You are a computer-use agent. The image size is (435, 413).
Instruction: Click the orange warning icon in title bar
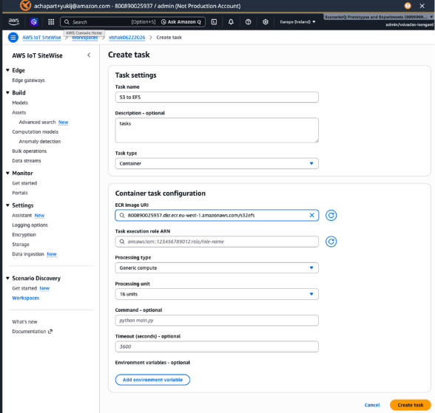408,6
